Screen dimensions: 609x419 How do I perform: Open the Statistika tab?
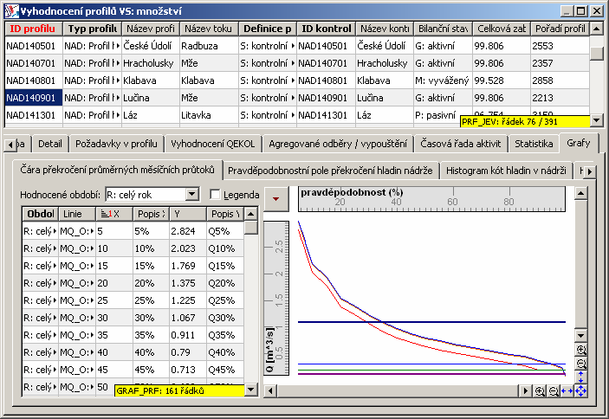pyautogui.click(x=534, y=144)
